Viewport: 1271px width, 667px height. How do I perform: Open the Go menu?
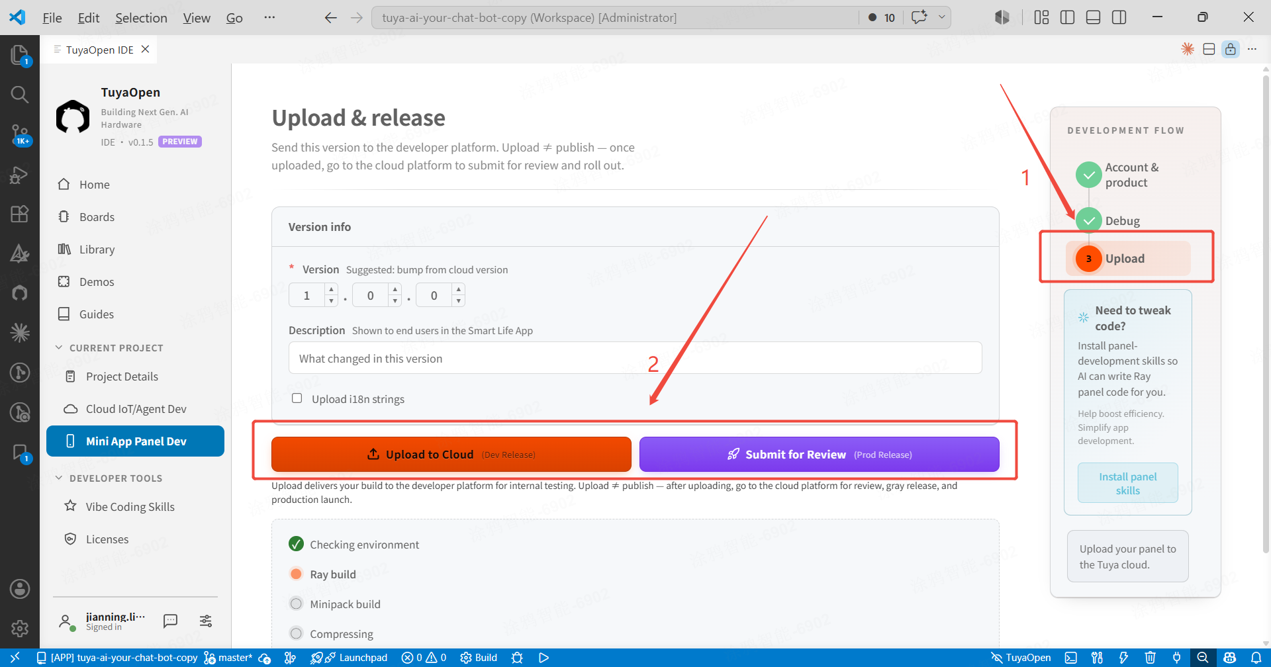pyautogui.click(x=234, y=18)
